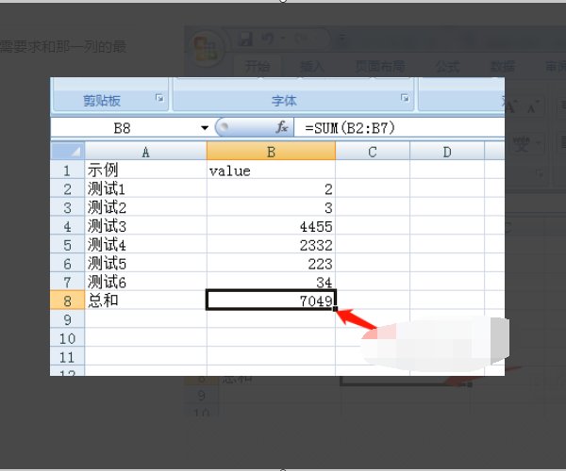The width and height of the screenshot is (566, 471).
Task: Click cell with value 2332
Action: coord(271,245)
